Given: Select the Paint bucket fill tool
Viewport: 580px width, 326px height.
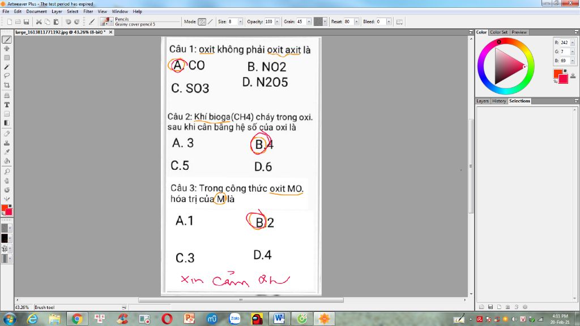Looking at the screenshot, I should pyautogui.click(x=7, y=161).
